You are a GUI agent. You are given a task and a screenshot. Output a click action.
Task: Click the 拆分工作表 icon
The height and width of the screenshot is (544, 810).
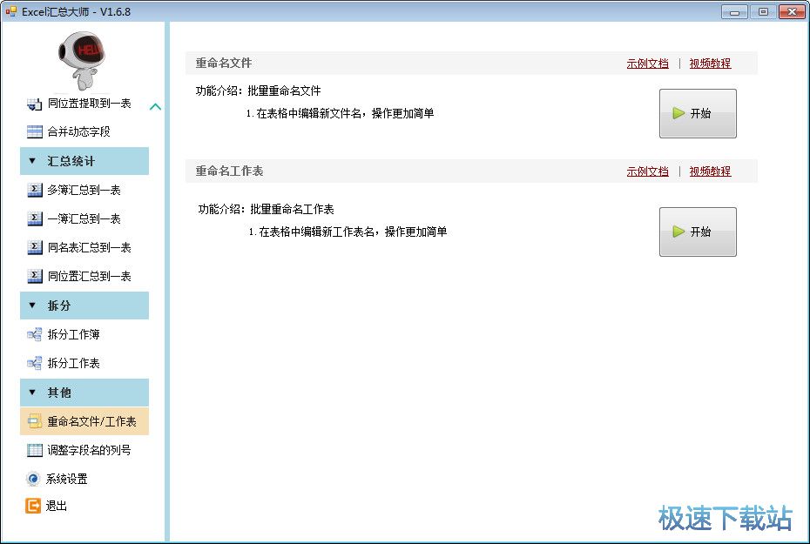[34, 364]
